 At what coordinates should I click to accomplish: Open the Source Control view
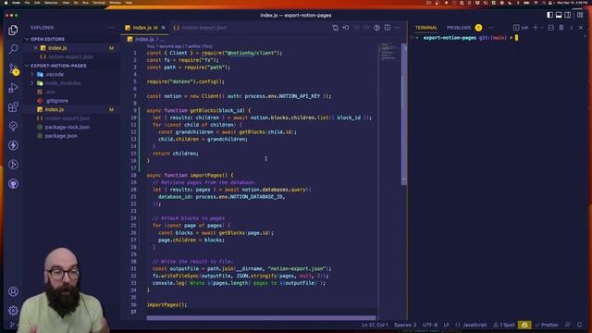coord(13,68)
